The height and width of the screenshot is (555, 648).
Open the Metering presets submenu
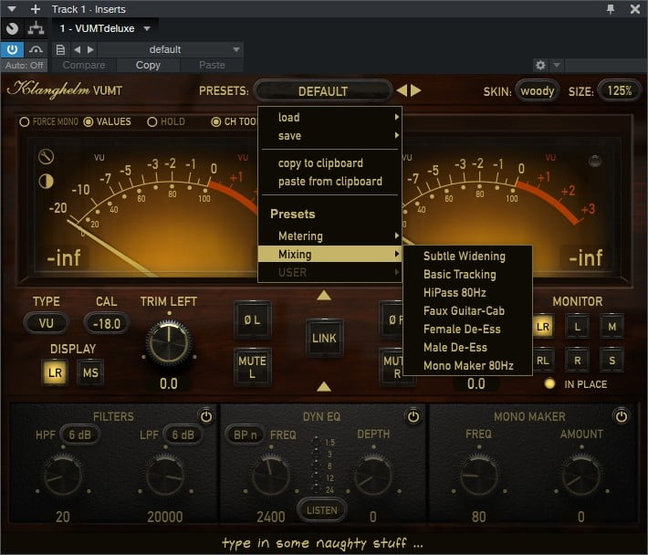coord(329,236)
